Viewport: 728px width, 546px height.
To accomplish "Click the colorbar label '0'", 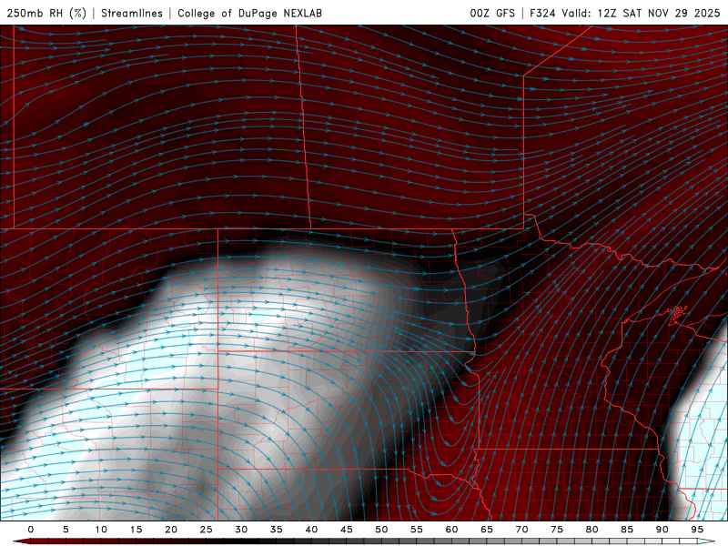I will [31, 530].
